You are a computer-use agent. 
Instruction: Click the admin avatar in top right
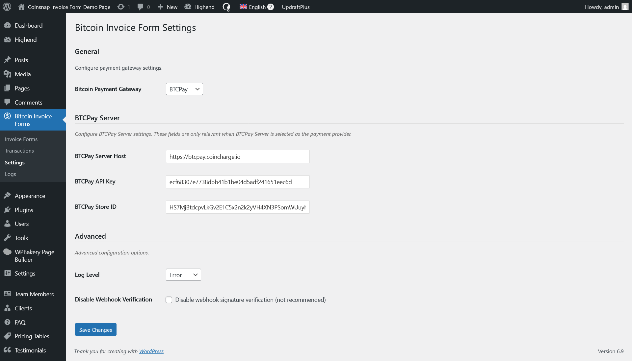pyautogui.click(x=625, y=7)
